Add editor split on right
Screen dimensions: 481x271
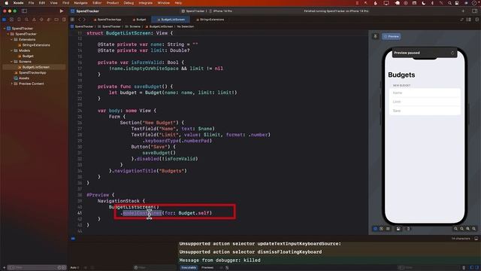tap(476, 20)
